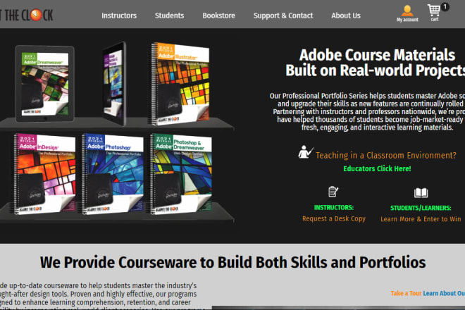The image size is (465, 310).
Task: Select the Photoshop & Dreamweaver book cover
Action: tap(181, 173)
